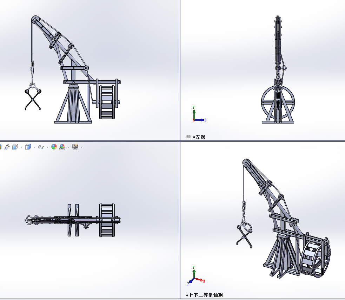This screenshot has height=300, width=345.
Task: Expand the View Orientation dropdown arrow
Action: [21, 147]
